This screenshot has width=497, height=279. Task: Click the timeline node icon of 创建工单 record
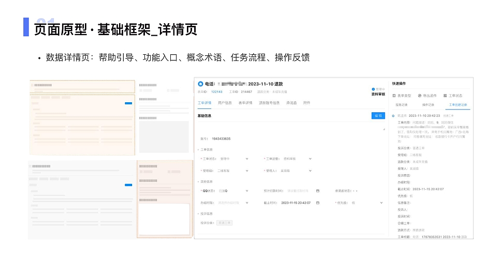(393, 116)
